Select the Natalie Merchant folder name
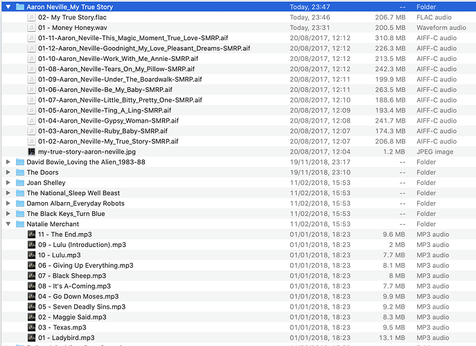 [53, 224]
